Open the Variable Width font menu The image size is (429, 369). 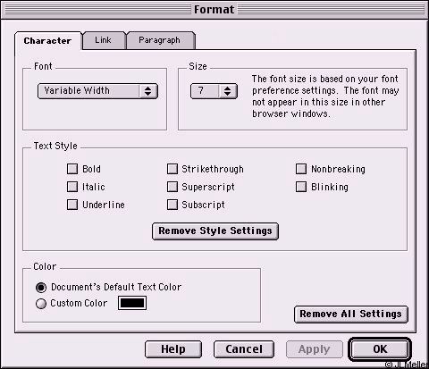point(97,91)
